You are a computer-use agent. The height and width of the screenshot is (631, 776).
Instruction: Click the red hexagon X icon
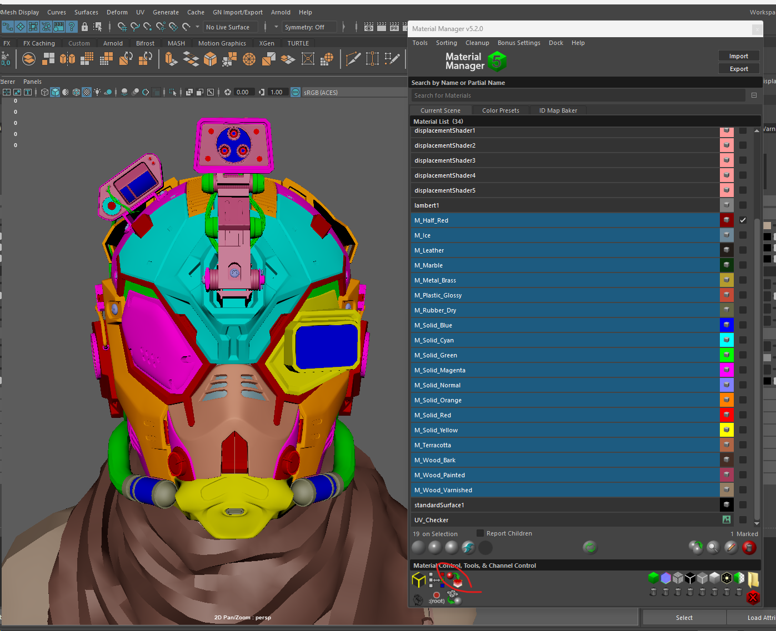(x=753, y=598)
